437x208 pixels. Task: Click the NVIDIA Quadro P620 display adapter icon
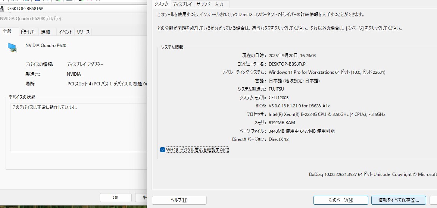[12, 47]
